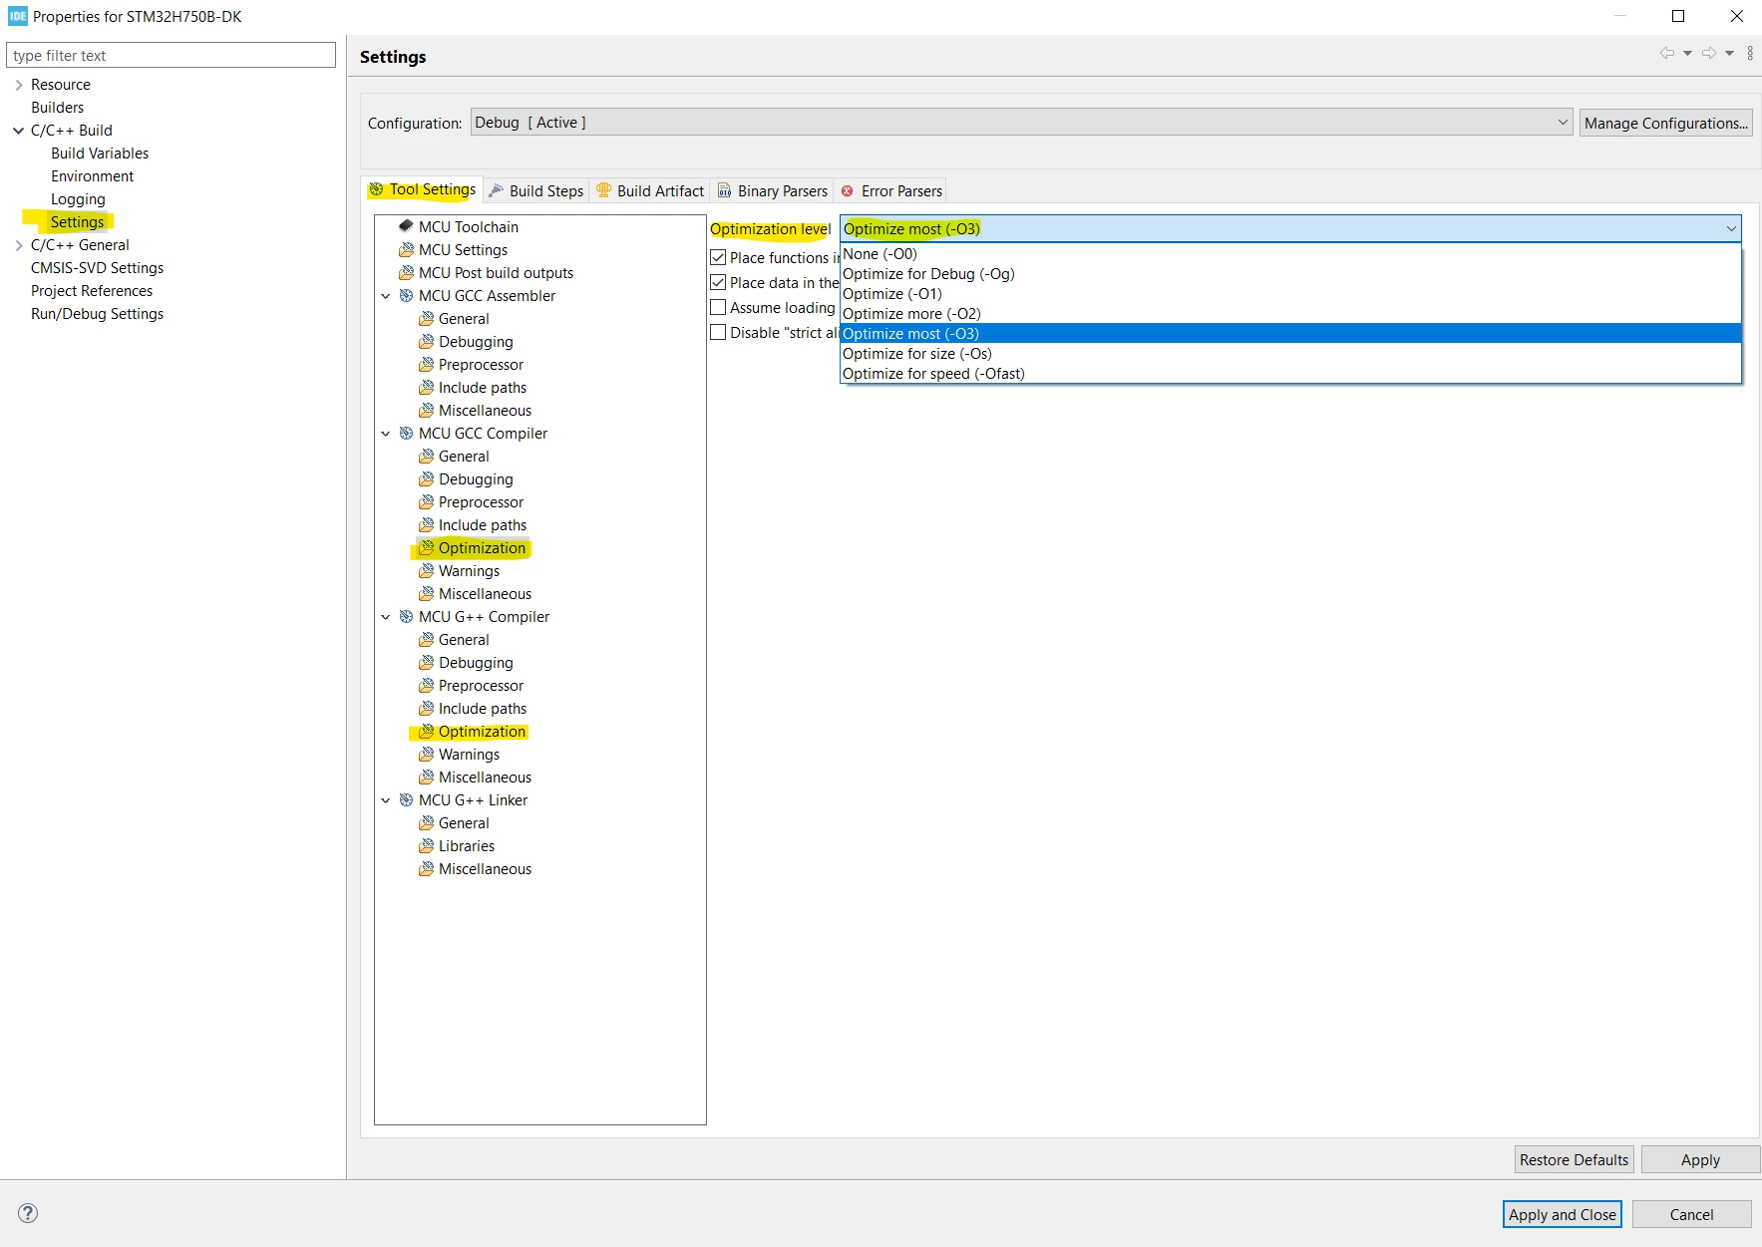The width and height of the screenshot is (1762, 1247).
Task: Click the Error Parsers tab icon
Action: click(x=848, y=190)
